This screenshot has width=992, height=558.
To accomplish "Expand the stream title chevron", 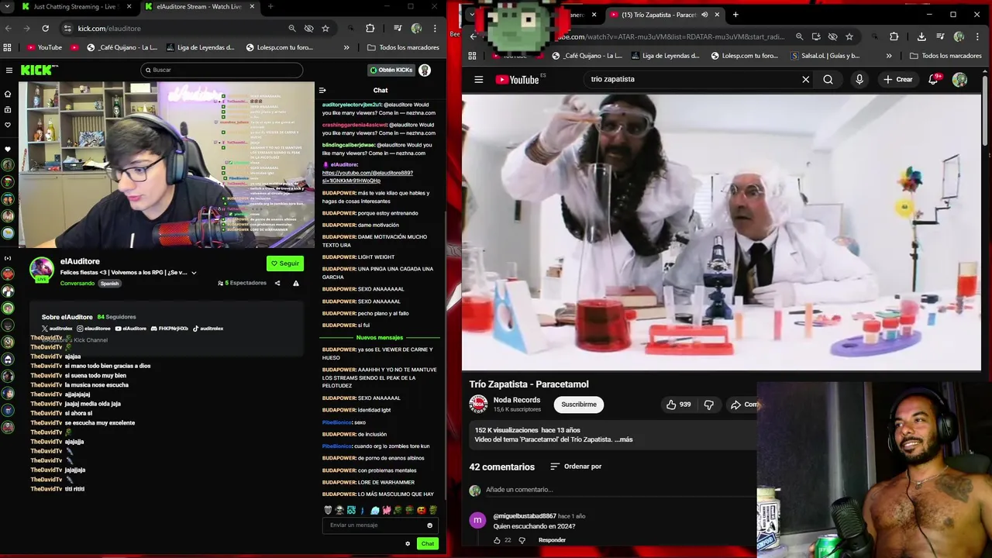I will pyautogui.click(x=194, y=273).
